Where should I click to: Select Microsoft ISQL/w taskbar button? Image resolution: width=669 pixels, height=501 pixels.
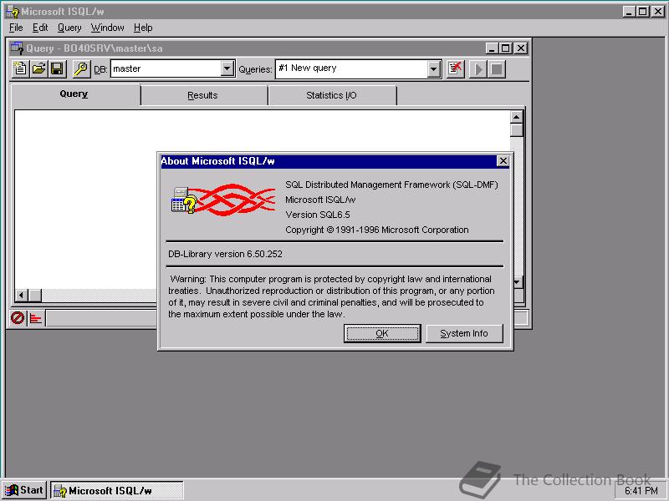click(x=117, y=490)
